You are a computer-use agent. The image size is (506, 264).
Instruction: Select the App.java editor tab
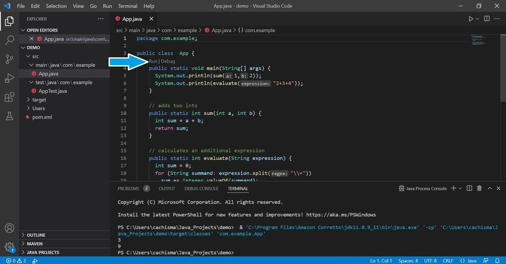pyautogui.click(x=133, y=19)
